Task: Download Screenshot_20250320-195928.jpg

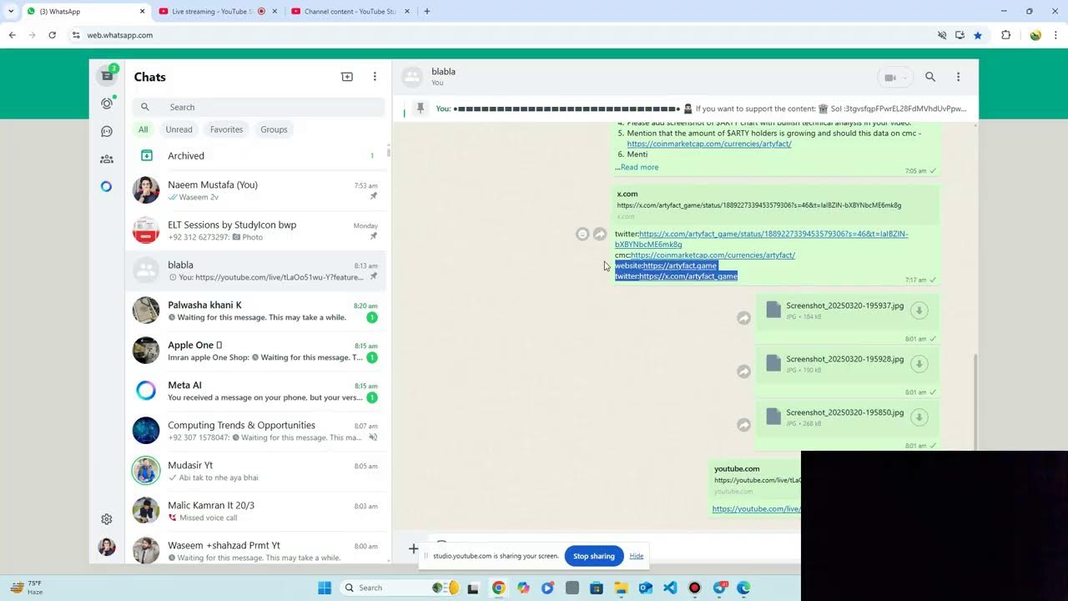Action: coord(919,364)
